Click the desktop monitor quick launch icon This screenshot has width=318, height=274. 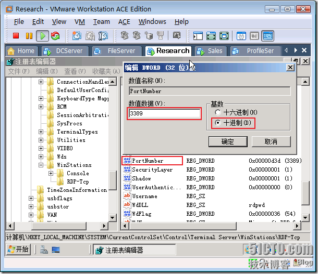(56, 250)
